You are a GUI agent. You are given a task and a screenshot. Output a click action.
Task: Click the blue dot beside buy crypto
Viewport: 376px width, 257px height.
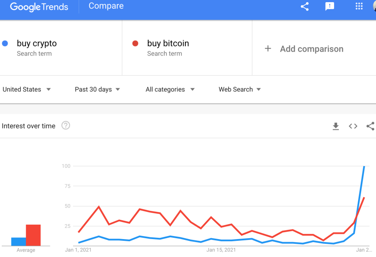coord(5,43)
